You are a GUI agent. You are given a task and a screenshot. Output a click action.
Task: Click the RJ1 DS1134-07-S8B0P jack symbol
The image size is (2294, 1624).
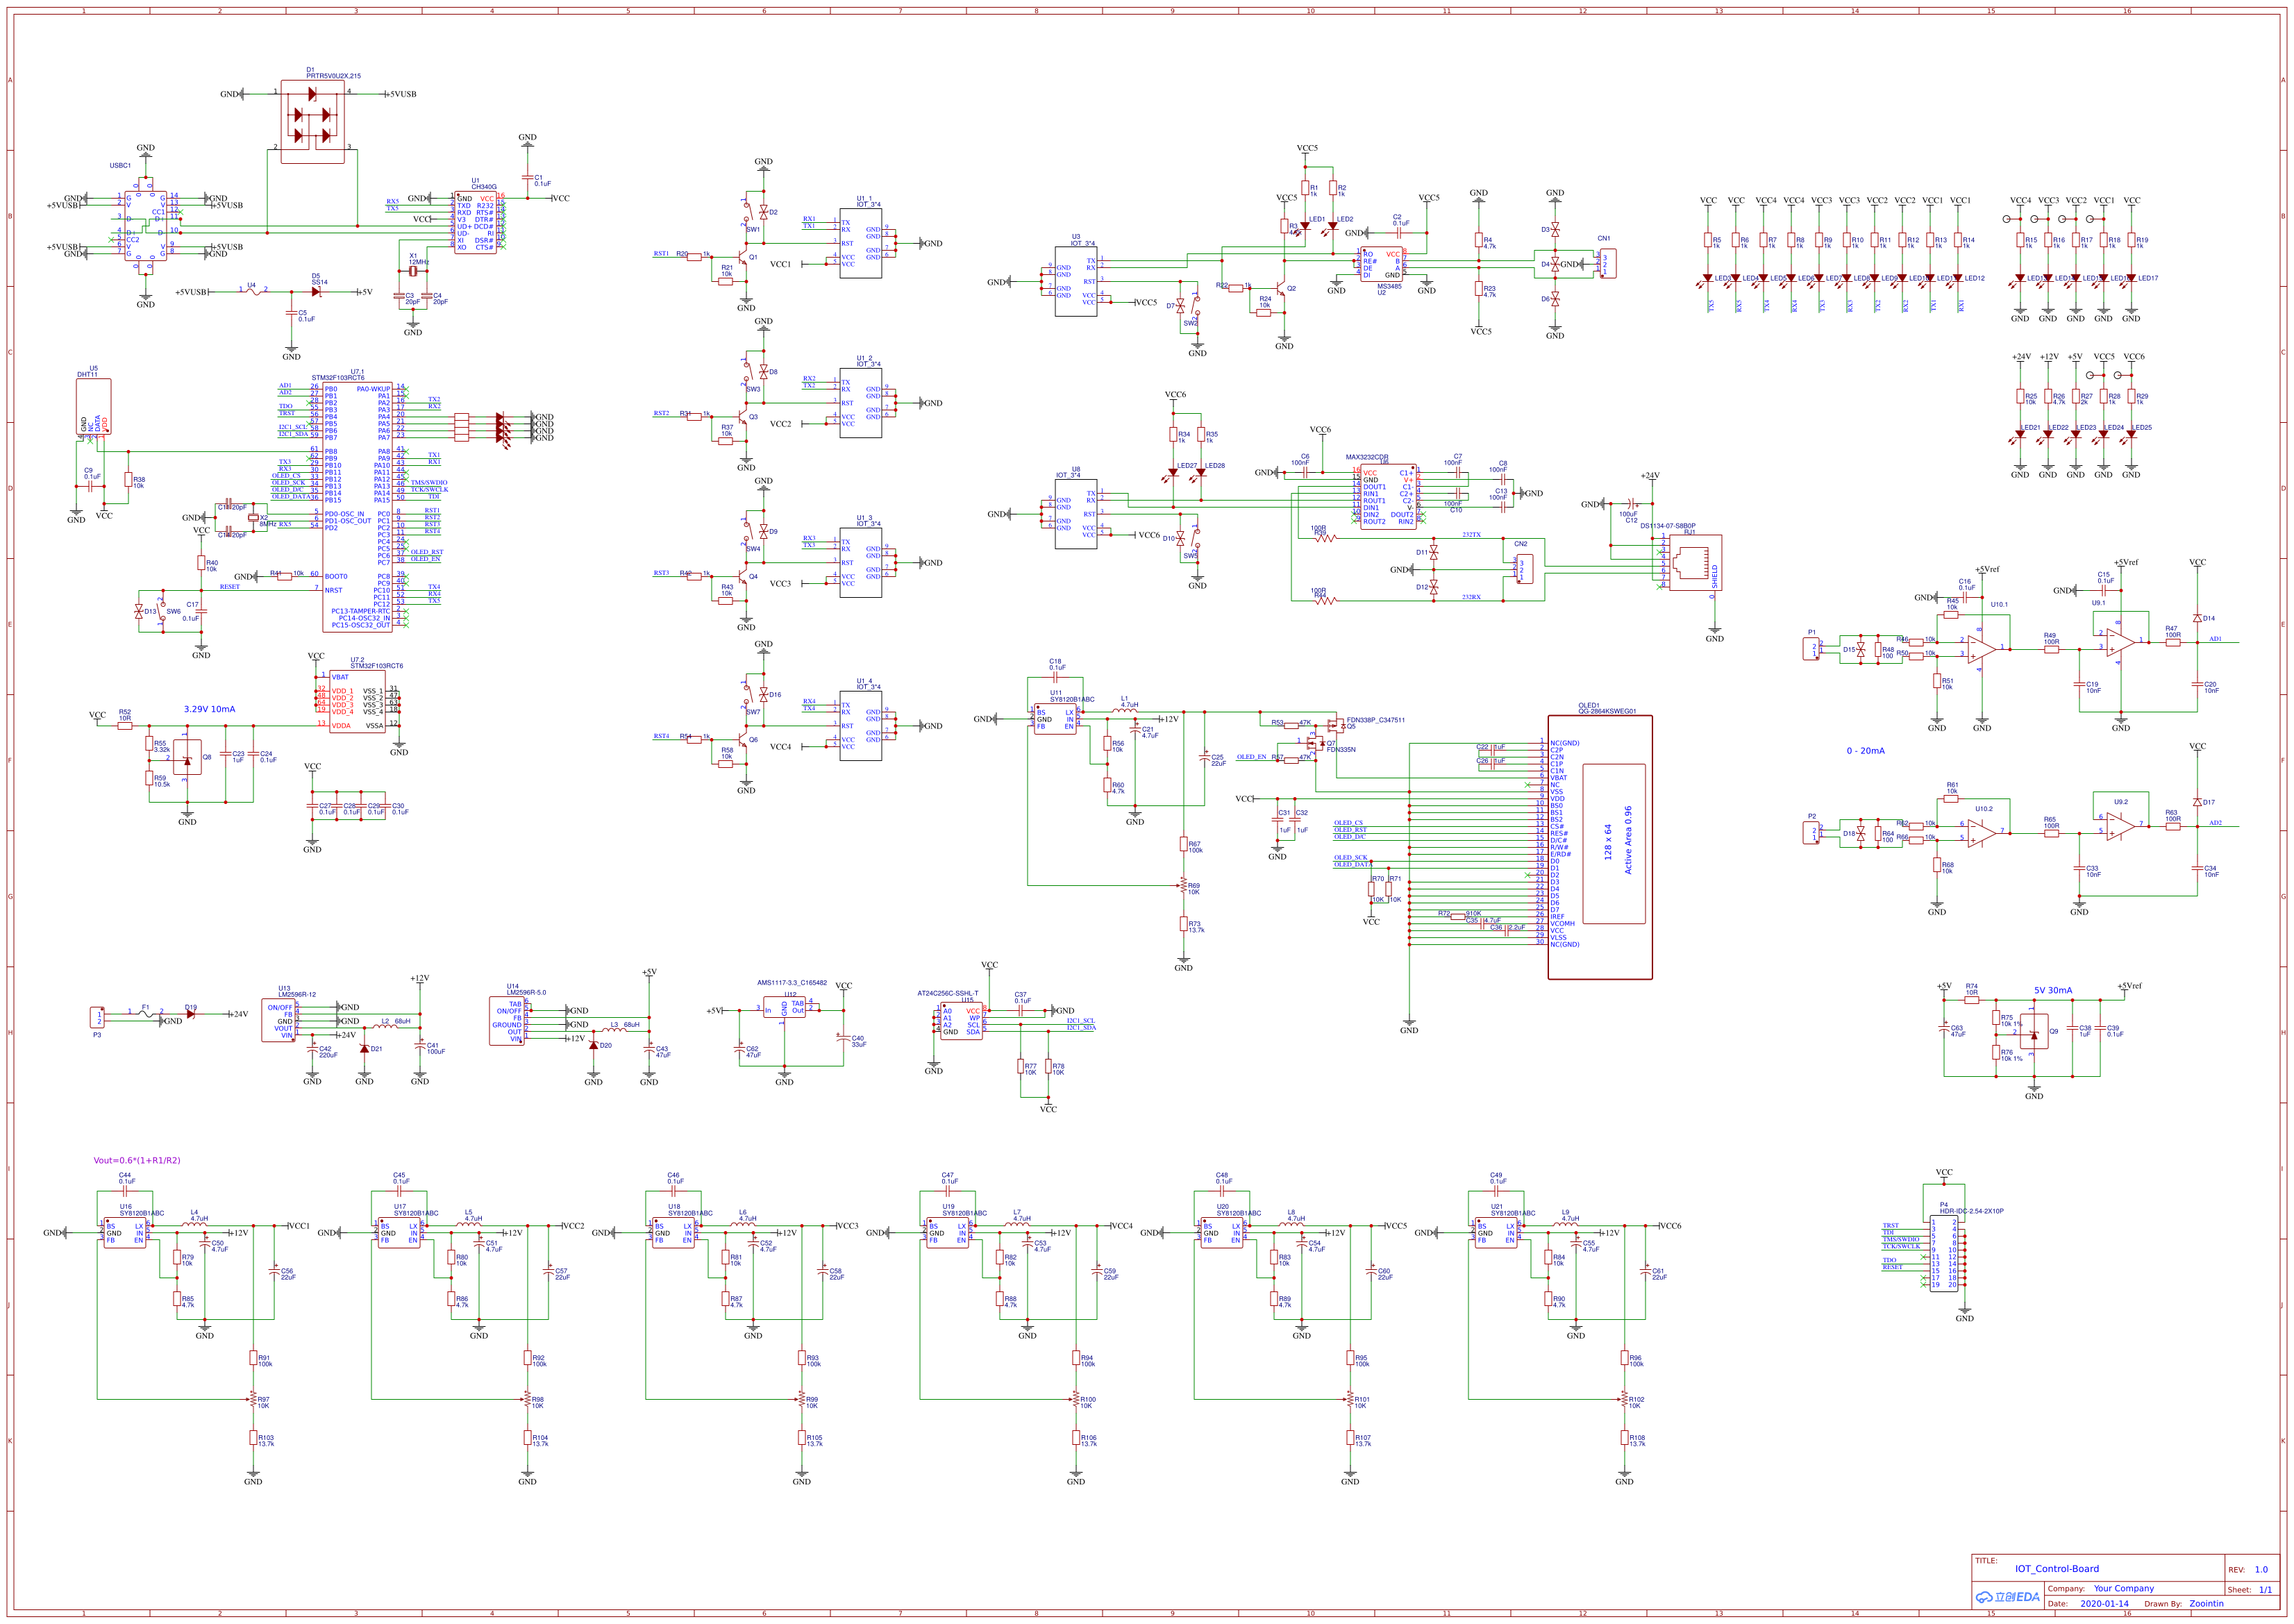click(1695, 563)
